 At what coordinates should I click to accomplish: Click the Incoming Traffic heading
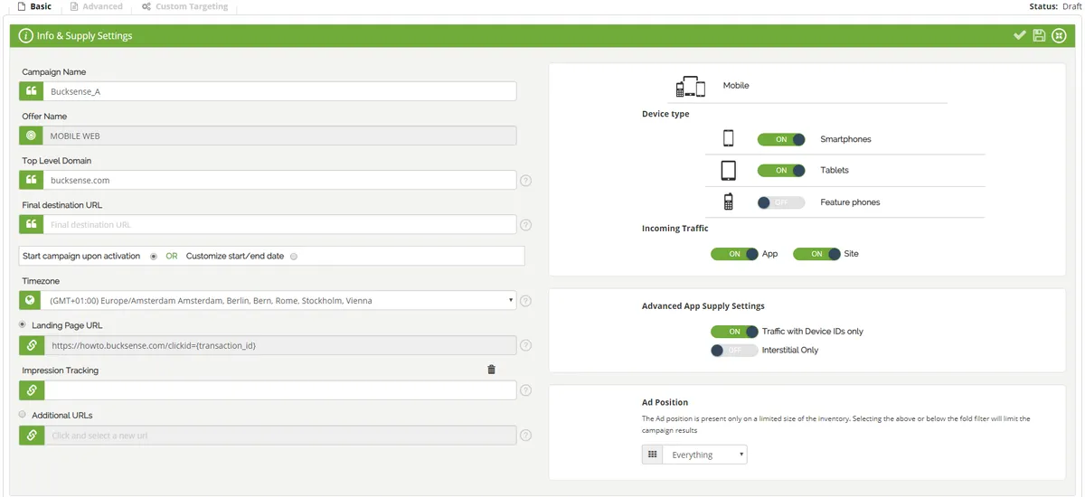[675, 229]
